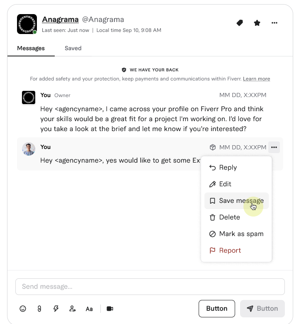
Task: Open the emoji picker
Action: pos(23,309)
